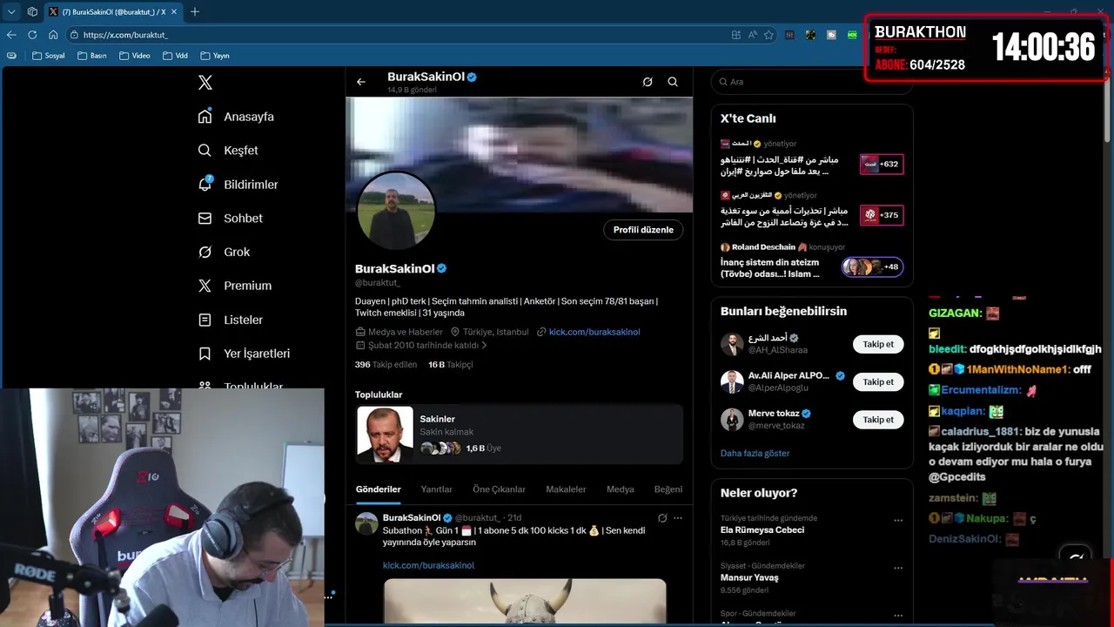Select the Makaleler tab
The image size is (1114, 627).
point(566,489)
